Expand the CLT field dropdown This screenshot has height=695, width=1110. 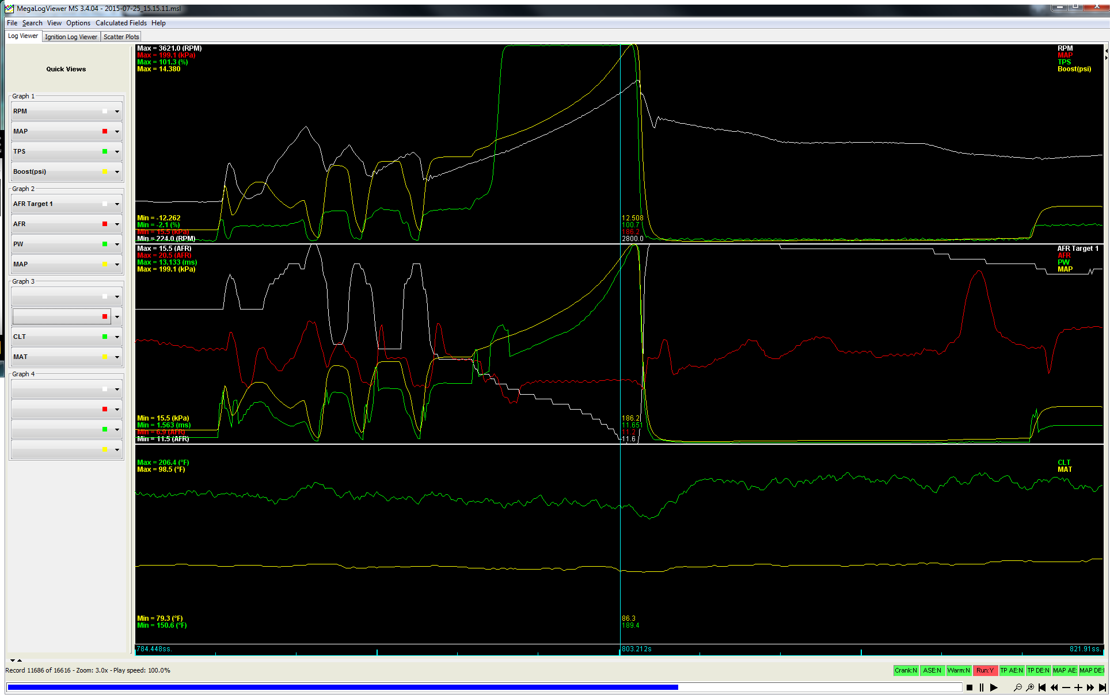click(x=117, y=337)
